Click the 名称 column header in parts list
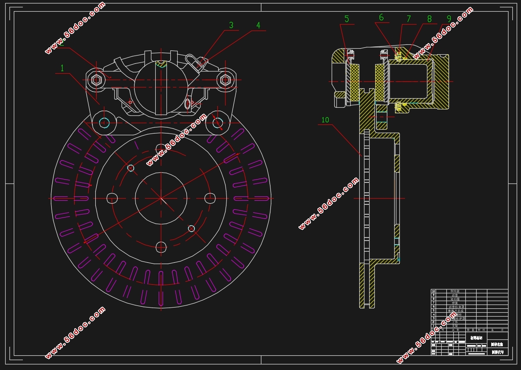Image resolution: width=521 pixels, height=370 pixels. point(456,330)
